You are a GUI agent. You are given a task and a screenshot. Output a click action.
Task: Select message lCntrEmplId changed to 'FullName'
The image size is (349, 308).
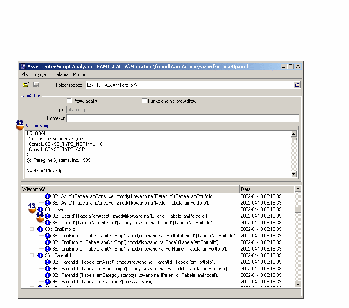click(x=140, y=249)
